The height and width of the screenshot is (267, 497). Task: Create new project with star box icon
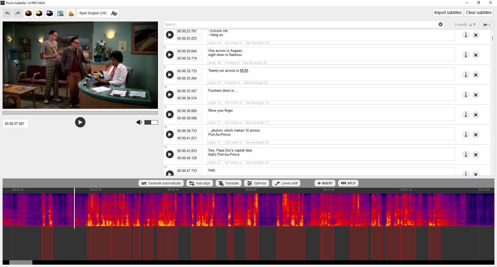[x=28, y=13]
